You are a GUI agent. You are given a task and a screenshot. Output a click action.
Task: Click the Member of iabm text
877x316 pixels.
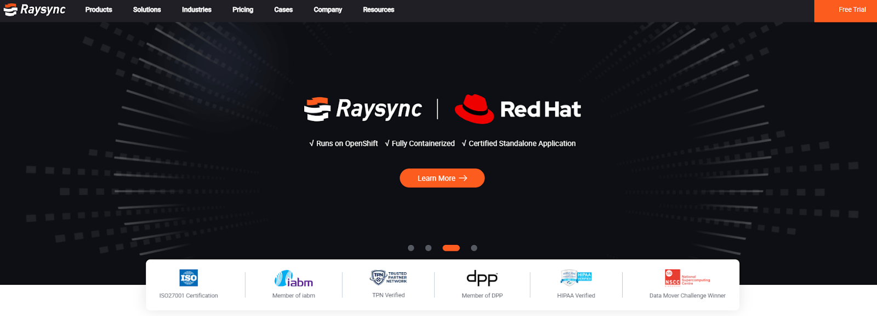294,296
